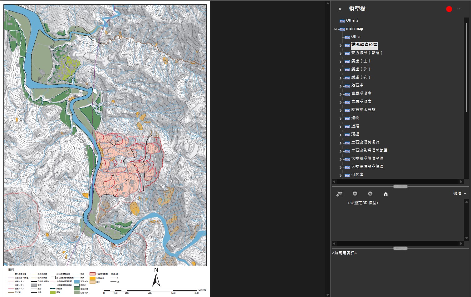Expand the 土石流影響潛勢範圍 node chevron
The image size is (471, 297).
[341, 151]
